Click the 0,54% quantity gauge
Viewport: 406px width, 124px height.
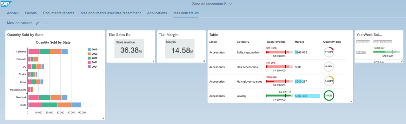(329, 67)
